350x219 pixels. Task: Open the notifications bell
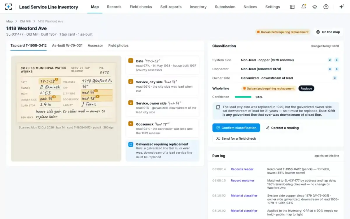point(304,7)
